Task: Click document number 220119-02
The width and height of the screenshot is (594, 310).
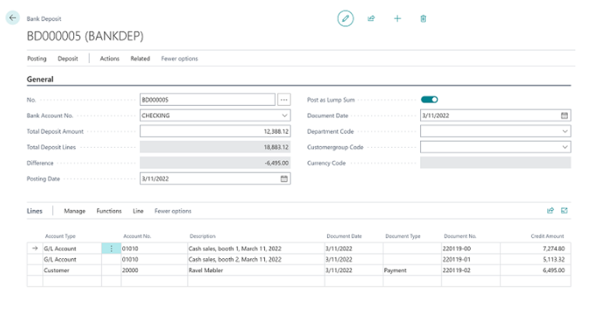Action: (x=471, y=270)
